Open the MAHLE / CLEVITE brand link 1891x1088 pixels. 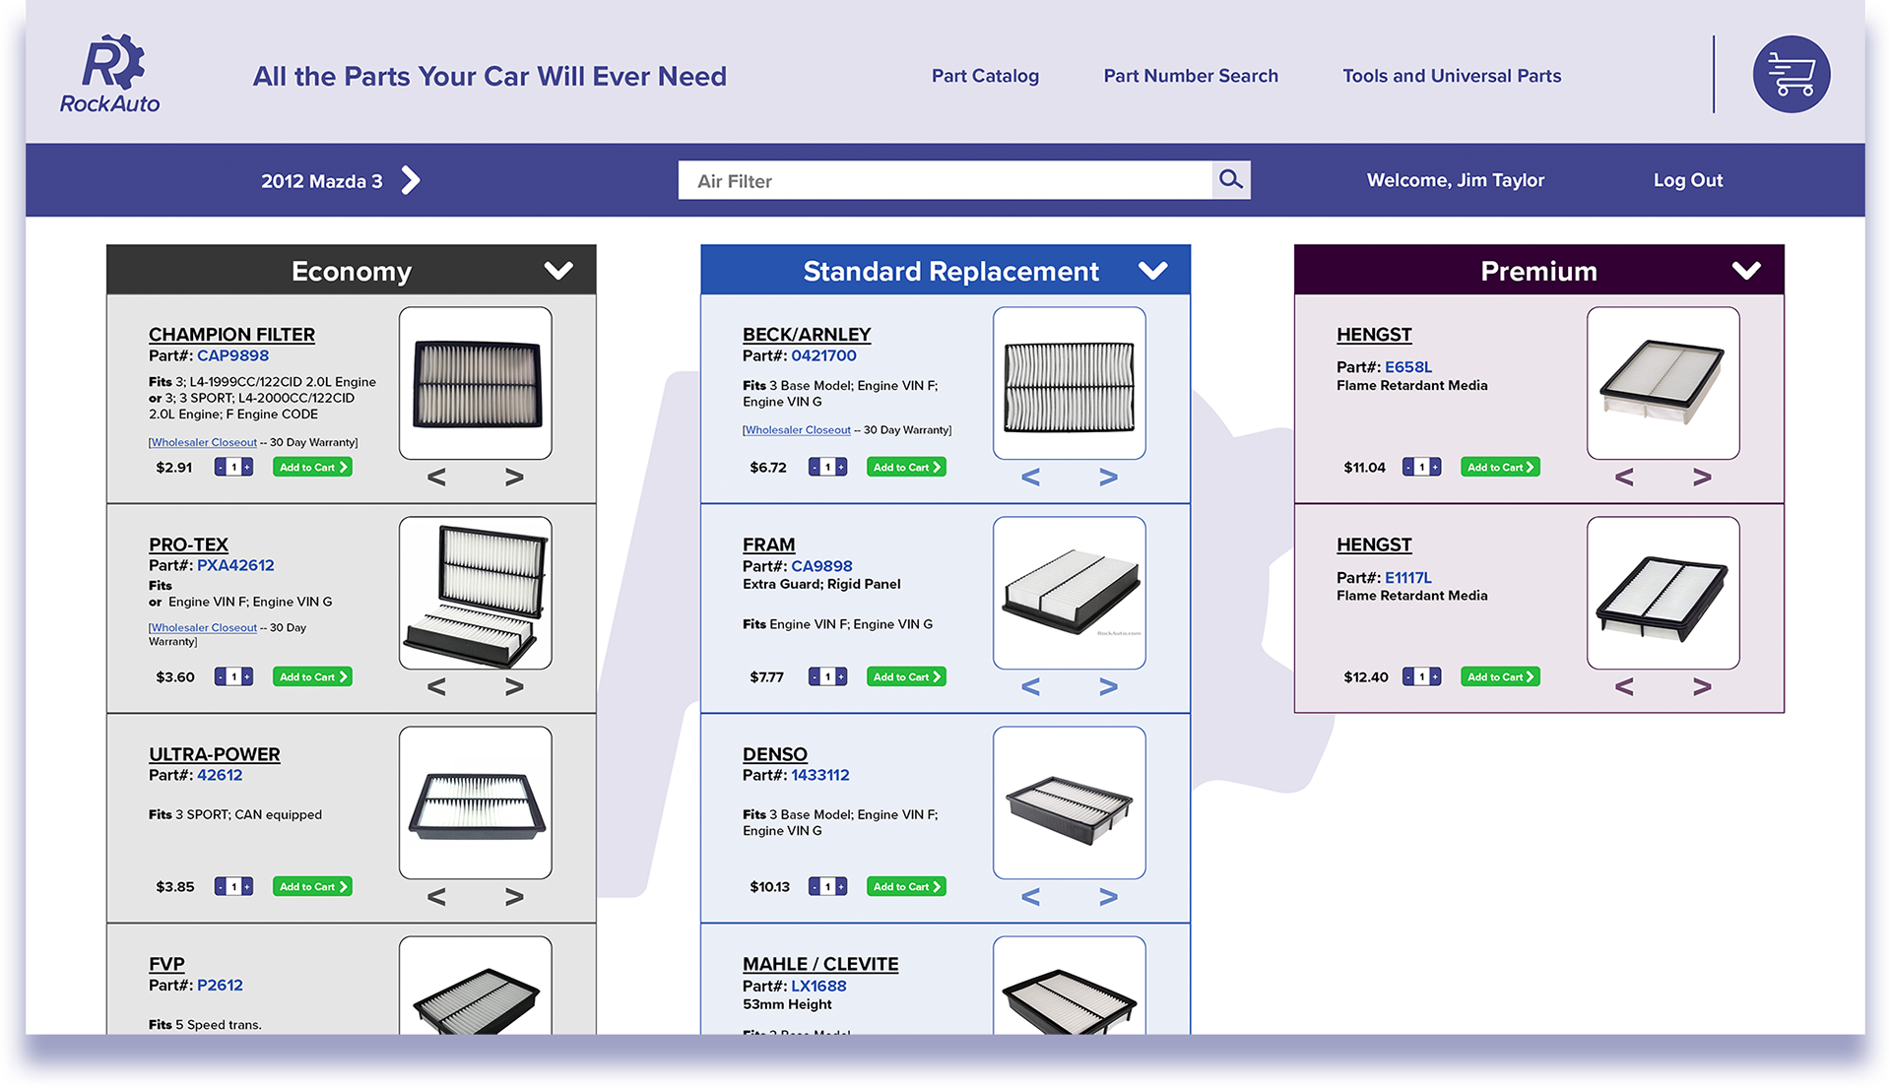pos(820,964)
